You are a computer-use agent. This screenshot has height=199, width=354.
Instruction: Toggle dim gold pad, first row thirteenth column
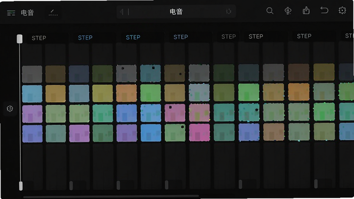(x=324, y=72)
